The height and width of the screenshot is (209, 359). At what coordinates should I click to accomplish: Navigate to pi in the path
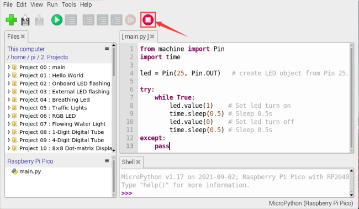(x=33, y=57)
